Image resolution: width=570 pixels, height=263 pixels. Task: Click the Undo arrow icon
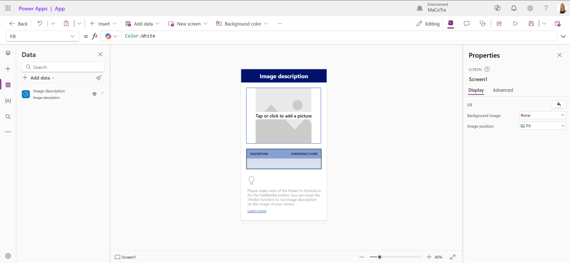coord(40,24)
